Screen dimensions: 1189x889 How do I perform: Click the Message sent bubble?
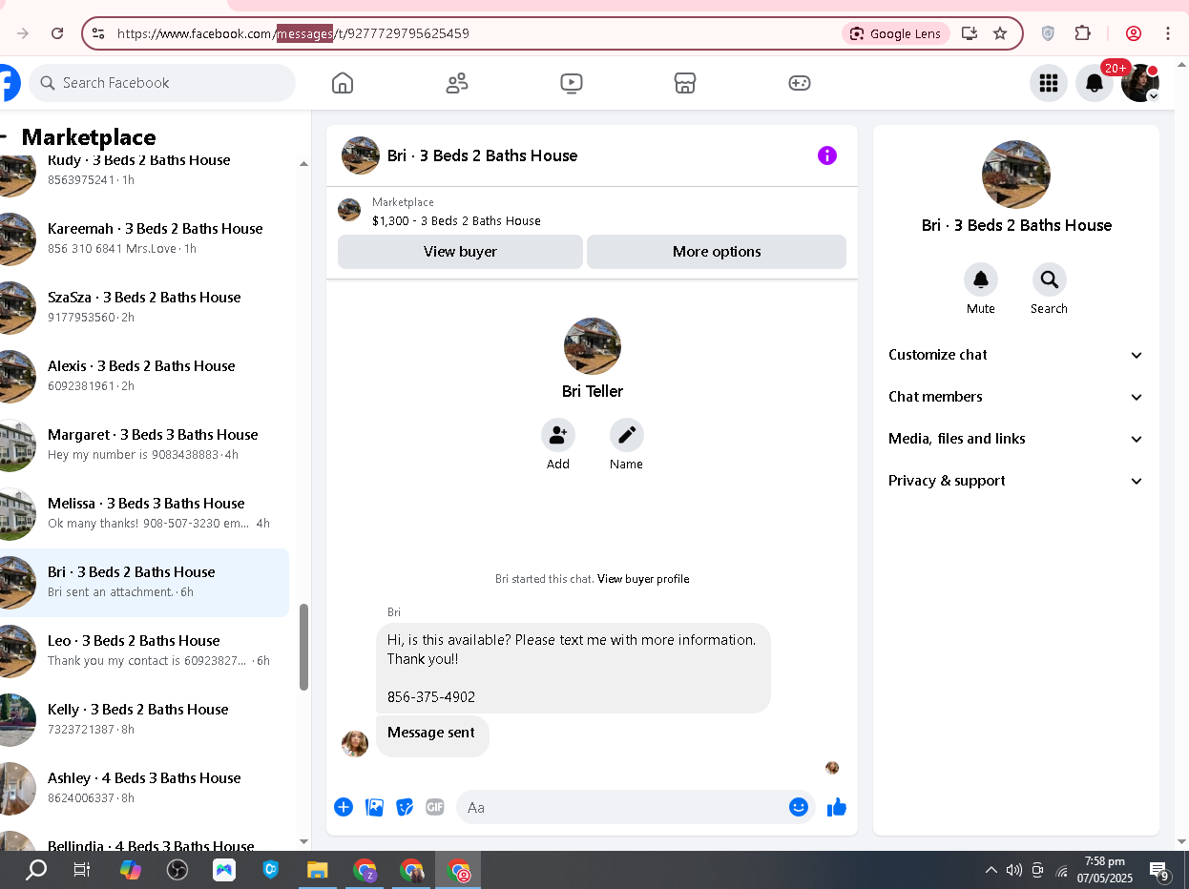pyautogui.click(x=432, y=735)
